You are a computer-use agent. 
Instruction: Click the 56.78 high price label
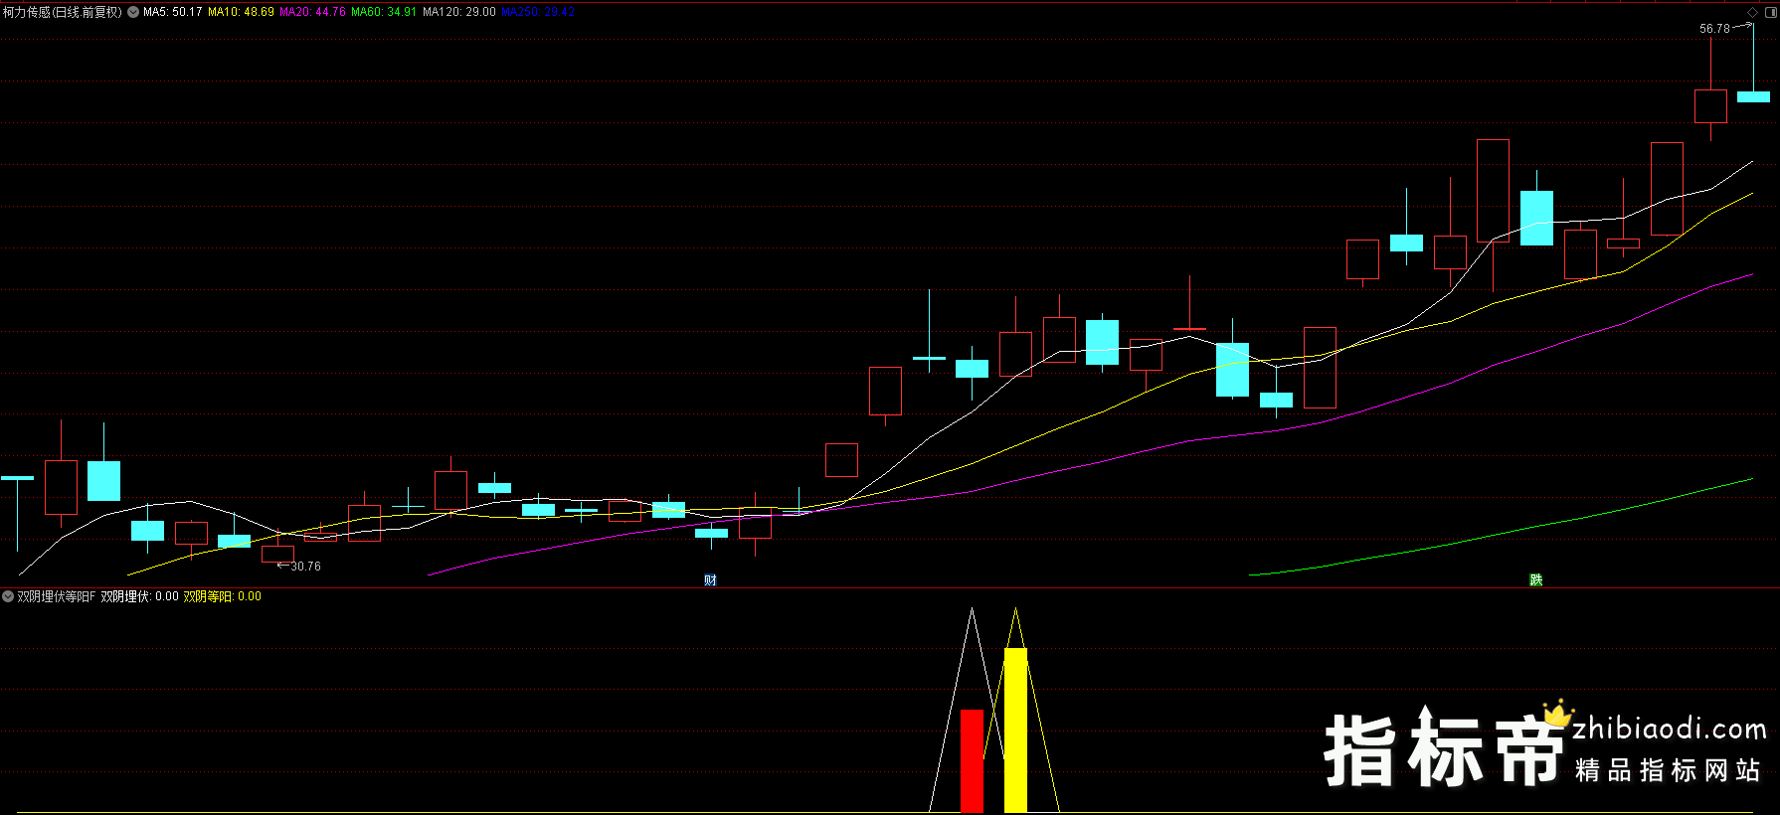[x=1714, y=29]
